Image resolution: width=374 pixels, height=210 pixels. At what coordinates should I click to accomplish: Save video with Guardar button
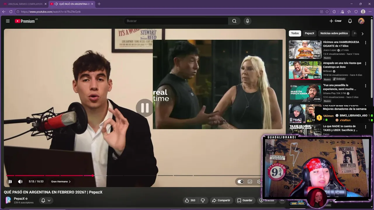coord(245,200)
